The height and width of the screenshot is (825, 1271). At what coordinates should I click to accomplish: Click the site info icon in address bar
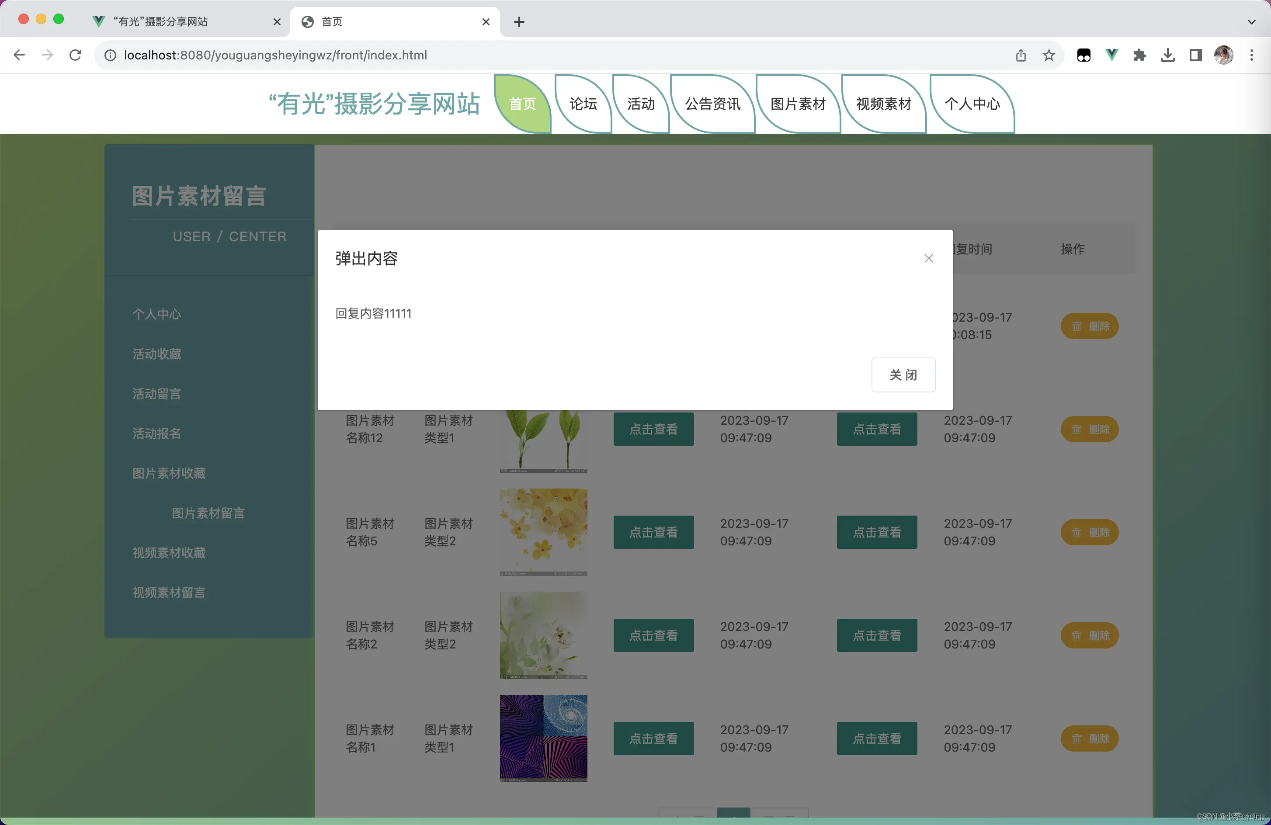tap(110, 55)
